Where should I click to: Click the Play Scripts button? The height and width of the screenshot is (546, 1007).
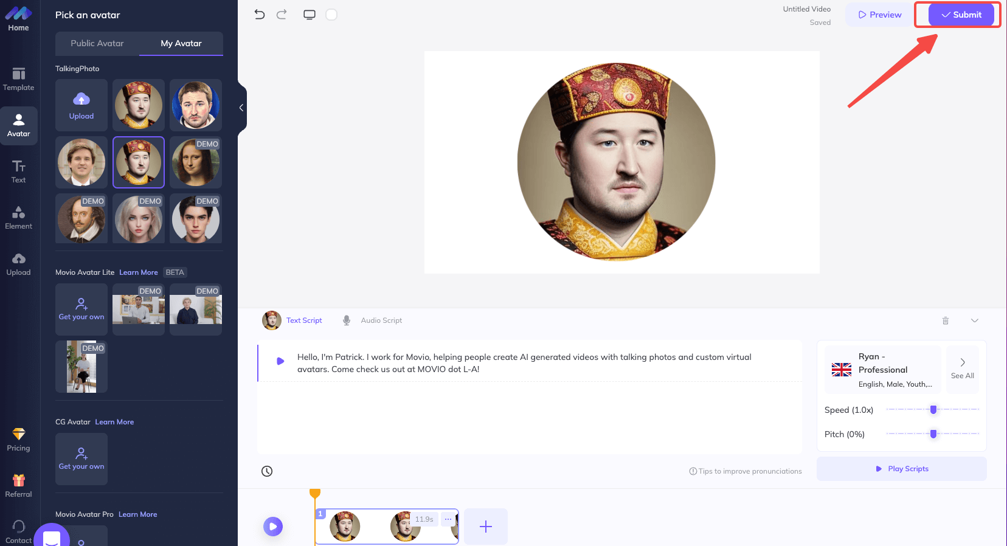coord(902,469)
